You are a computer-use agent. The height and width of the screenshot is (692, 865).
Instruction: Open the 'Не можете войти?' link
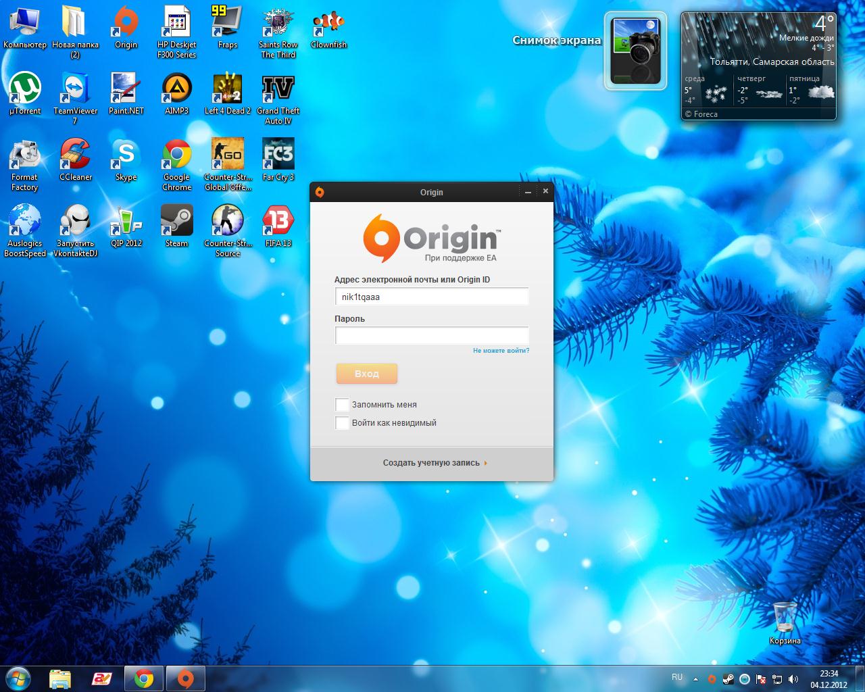501,351
